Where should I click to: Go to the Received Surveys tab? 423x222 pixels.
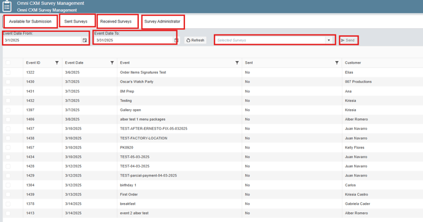(x=116, y=21)
